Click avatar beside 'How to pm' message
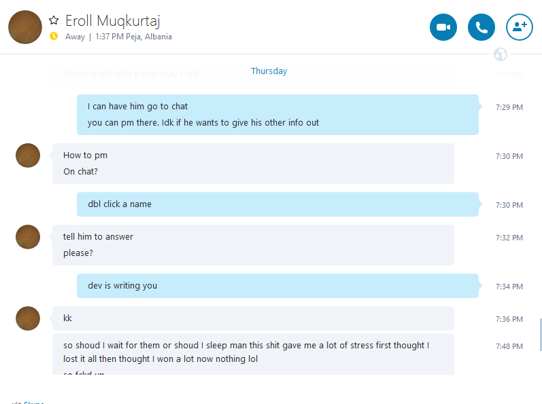The image size is (542, 404). click(x=28, y=155)
